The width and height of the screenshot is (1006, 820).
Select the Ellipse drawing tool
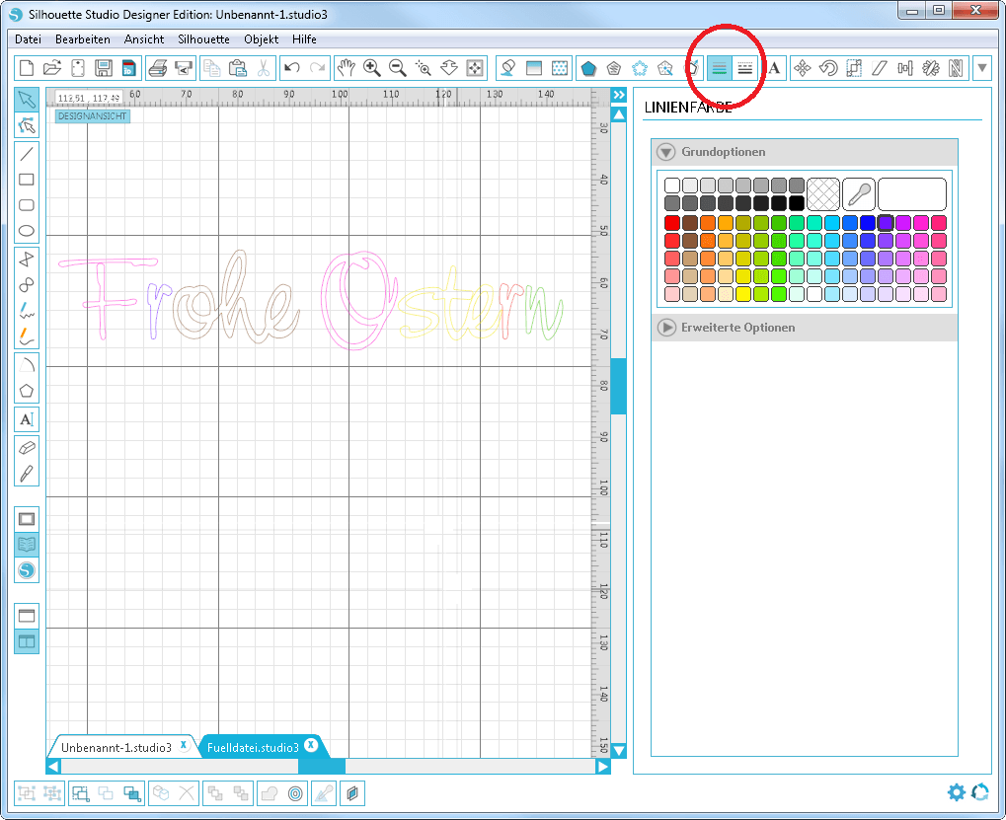26,230
